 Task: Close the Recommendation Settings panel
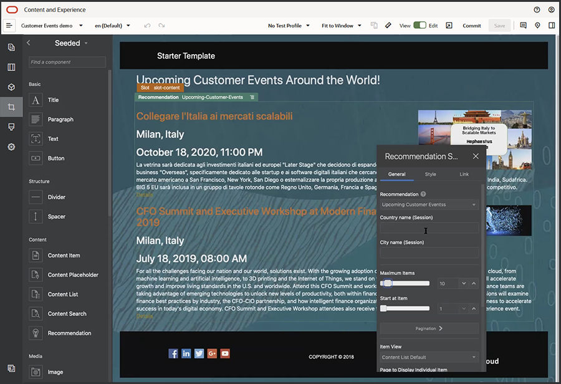(476, 156)
